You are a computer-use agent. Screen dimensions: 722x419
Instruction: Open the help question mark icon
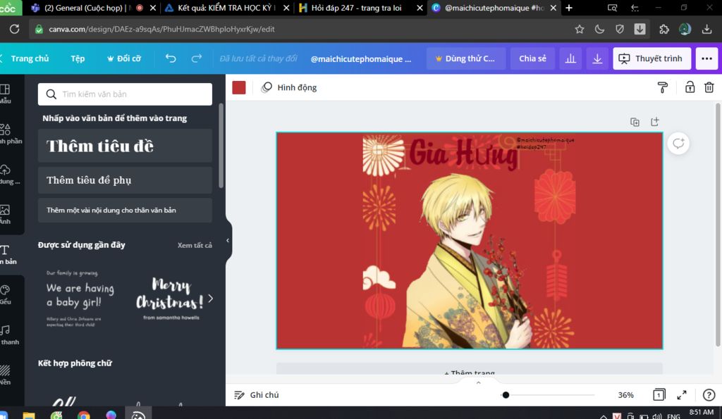pyautogui.click(x=709, y=394)
